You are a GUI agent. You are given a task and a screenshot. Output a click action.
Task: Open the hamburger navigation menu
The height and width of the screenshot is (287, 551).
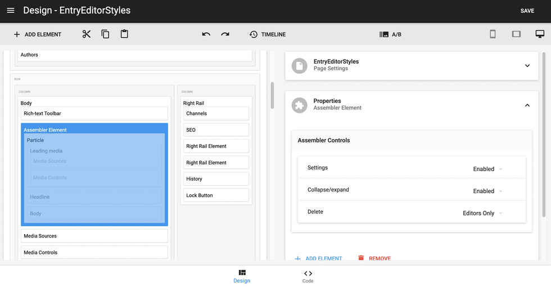pyautogui.click(x=11, y=11)
